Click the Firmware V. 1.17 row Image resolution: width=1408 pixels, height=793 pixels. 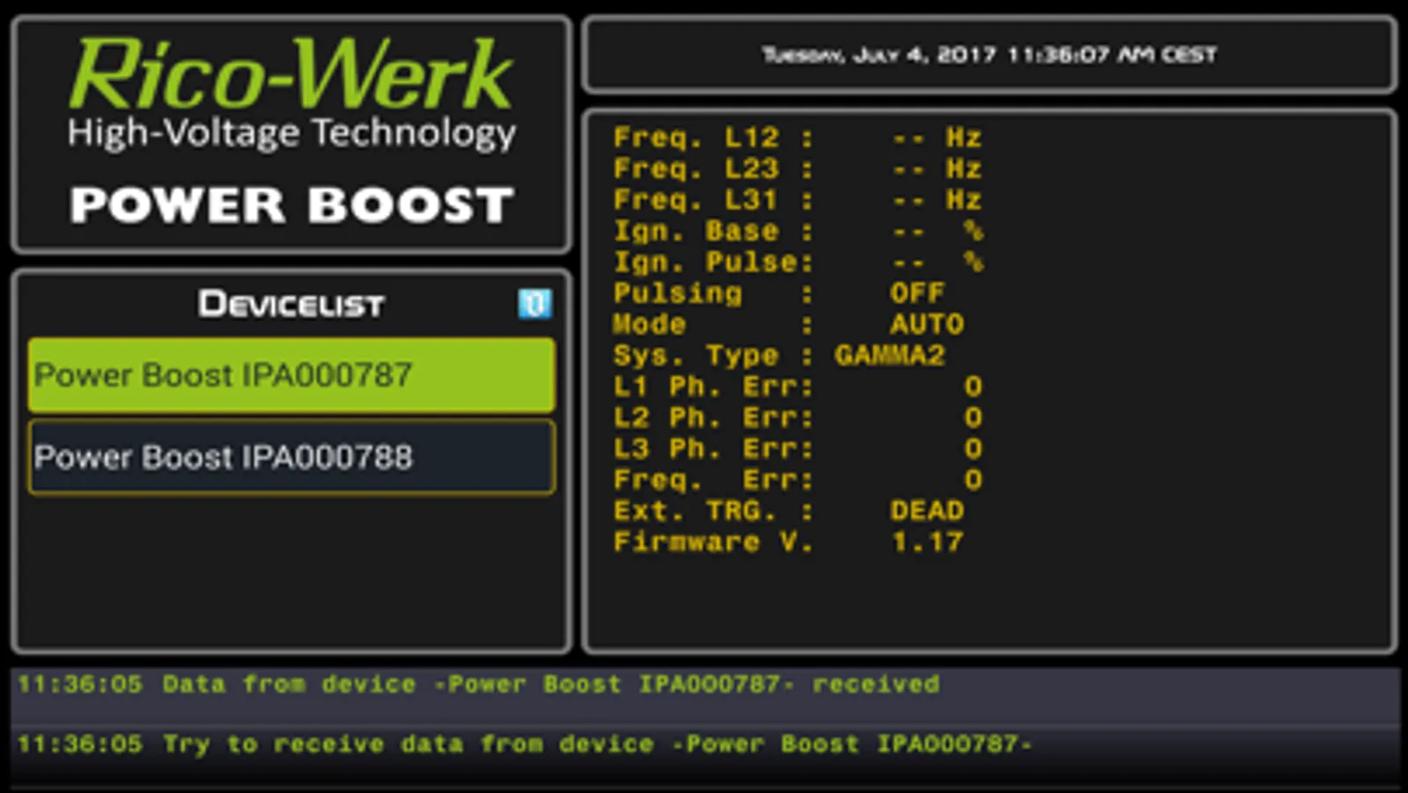click(x=788, y=542)
